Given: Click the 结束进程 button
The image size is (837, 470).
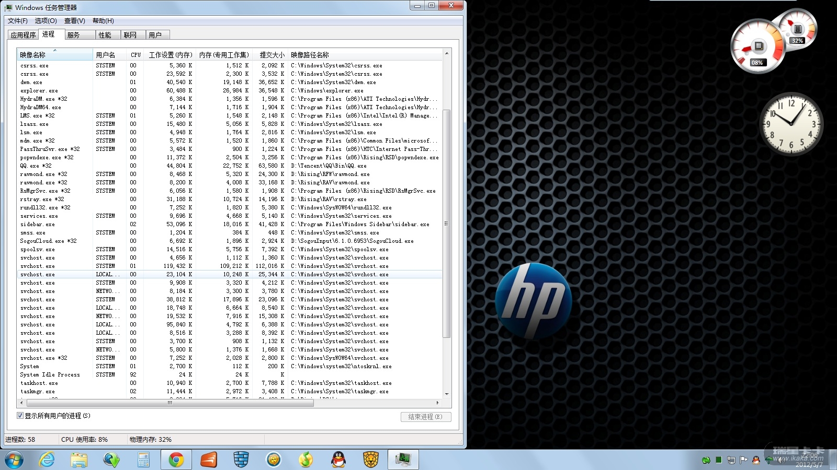Looking at the screenshot, I should pyautogui.click(x=426, y=417).
